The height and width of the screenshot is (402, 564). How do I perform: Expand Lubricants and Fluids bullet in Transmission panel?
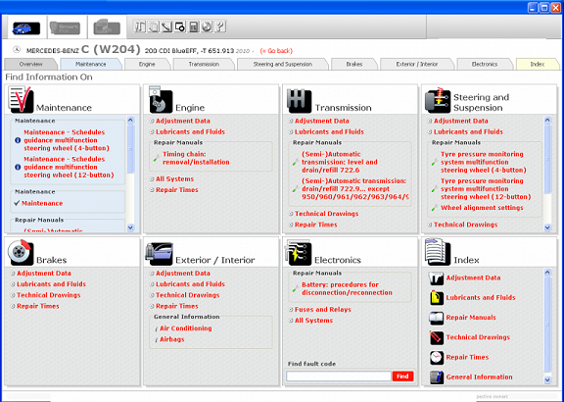click(291, 132)
